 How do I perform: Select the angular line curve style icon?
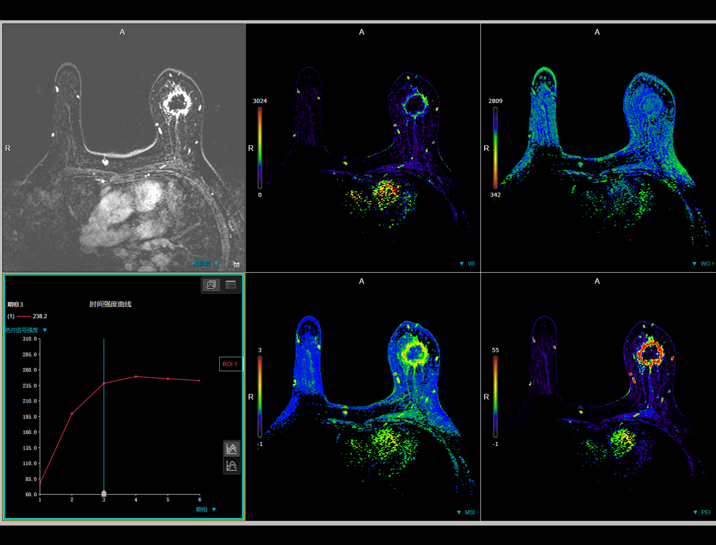[232, 449]
